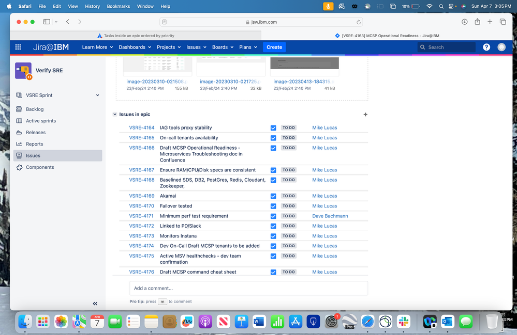Open assignee Dave Bachmann's profile

[x=330, y=216]
